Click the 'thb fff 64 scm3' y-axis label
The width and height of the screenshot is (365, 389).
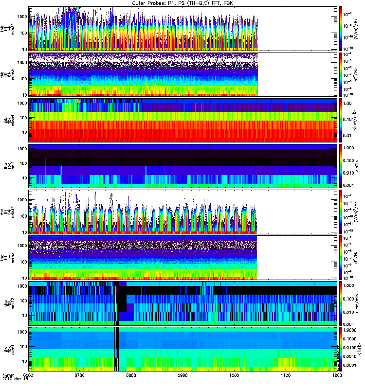click(7, 74)
